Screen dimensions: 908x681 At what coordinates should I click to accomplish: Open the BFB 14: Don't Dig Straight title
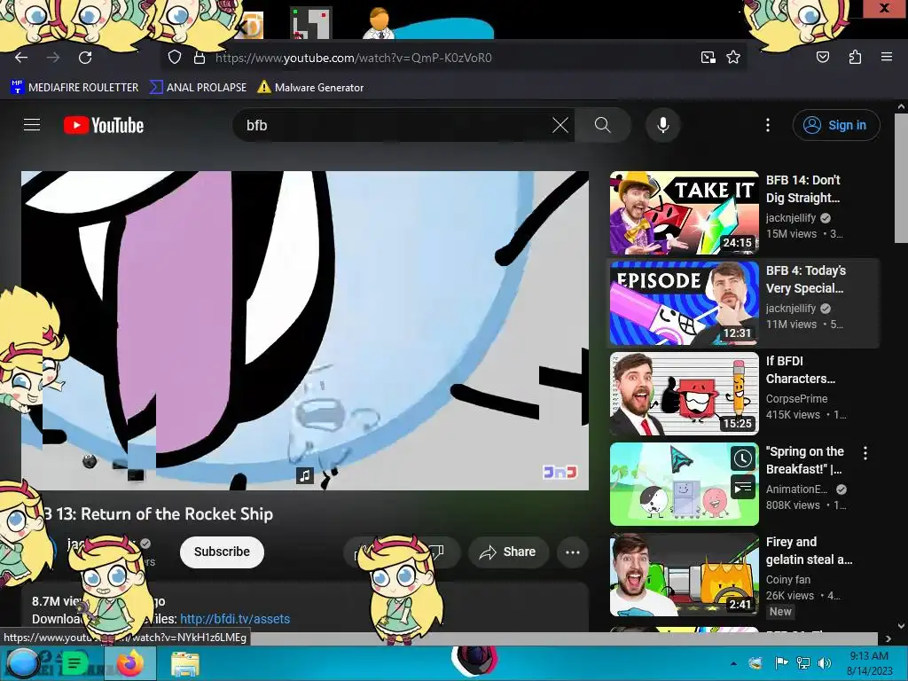[x=803, y=189]
